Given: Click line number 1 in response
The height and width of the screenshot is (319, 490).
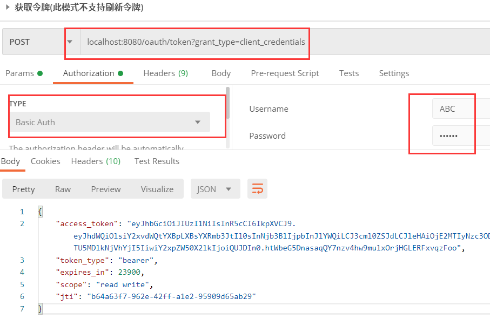Looking at the screenshot, I should click(x=22, y=212).
